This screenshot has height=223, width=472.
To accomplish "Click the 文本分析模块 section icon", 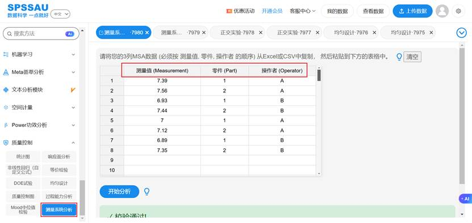I will [6, 90].
